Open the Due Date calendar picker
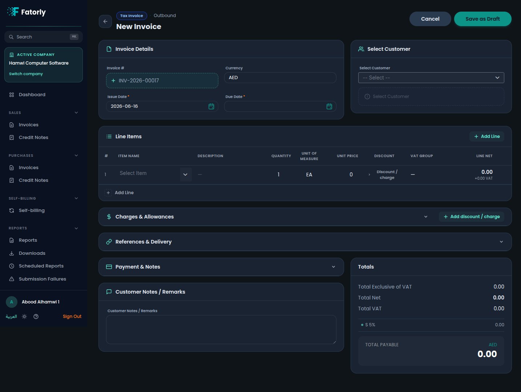 329,106
